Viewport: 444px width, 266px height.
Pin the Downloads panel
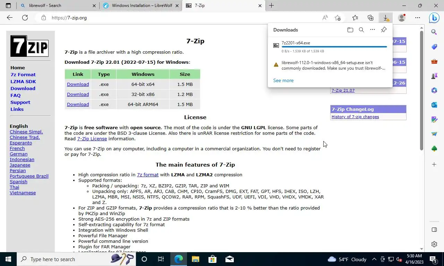(x=384, y=30)
